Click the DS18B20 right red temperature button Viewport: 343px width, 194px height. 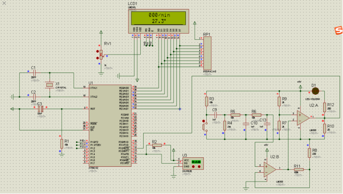199,167
